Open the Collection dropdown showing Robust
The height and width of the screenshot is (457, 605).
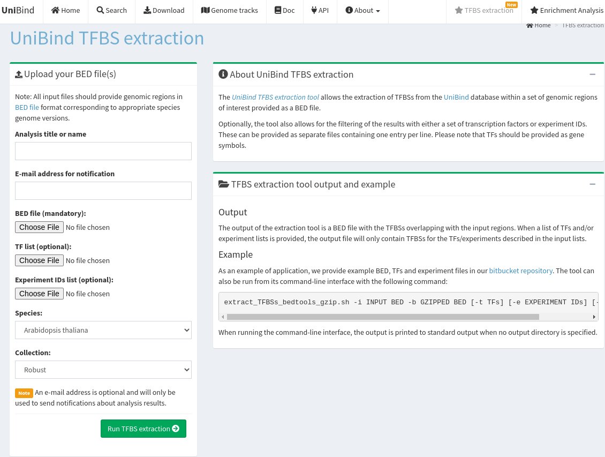pyautogui.click(x=103, y=370)
